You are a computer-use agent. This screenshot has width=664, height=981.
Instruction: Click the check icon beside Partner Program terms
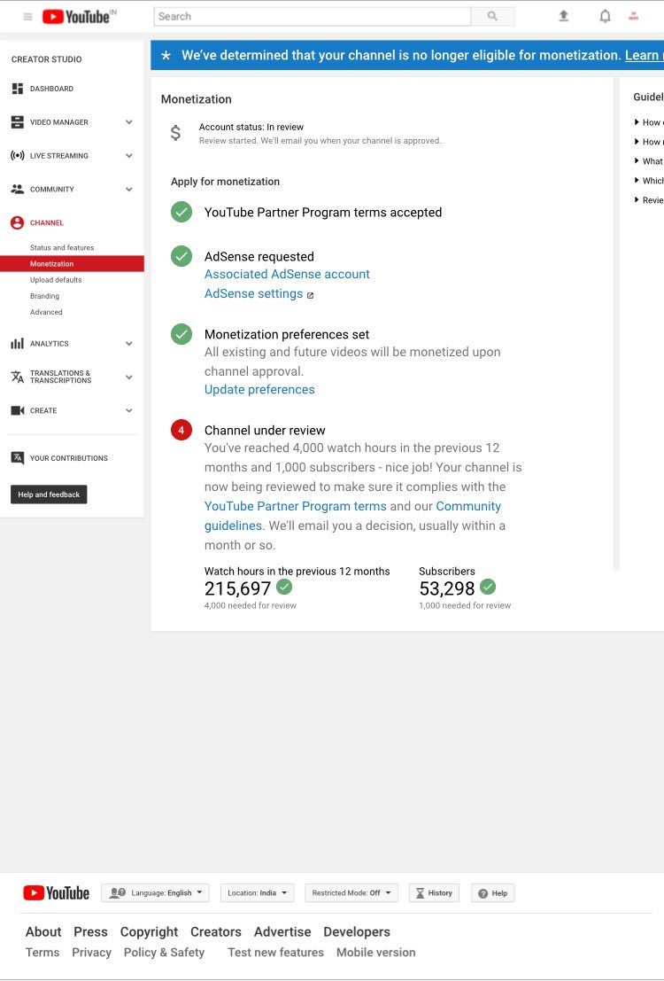point(181,212)
